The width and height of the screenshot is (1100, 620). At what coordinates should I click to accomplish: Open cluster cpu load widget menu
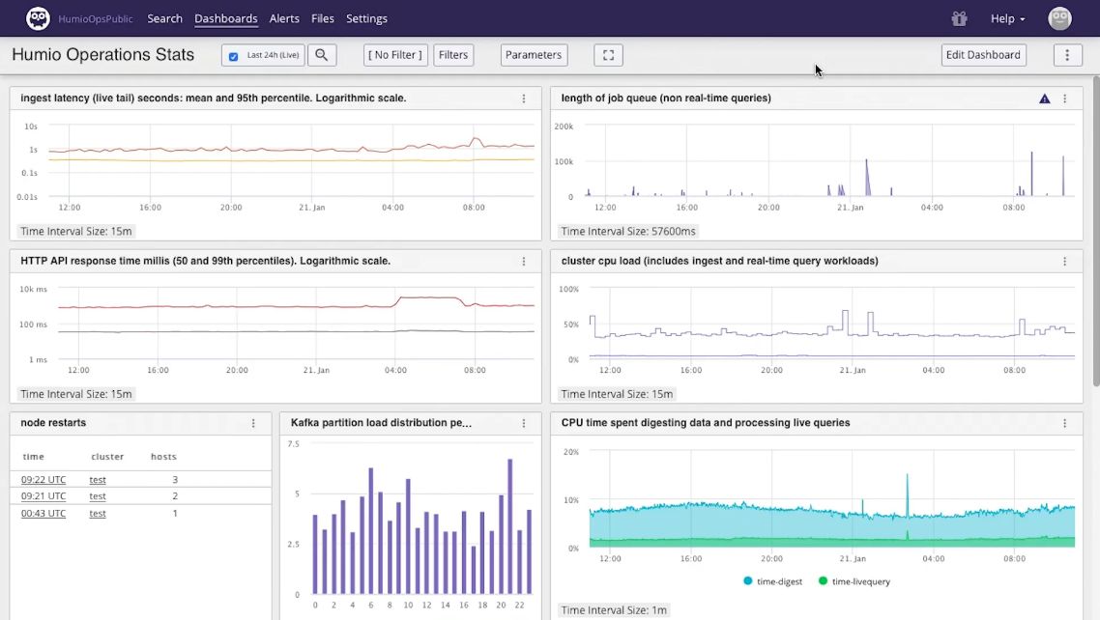[x=1064, y=262]
